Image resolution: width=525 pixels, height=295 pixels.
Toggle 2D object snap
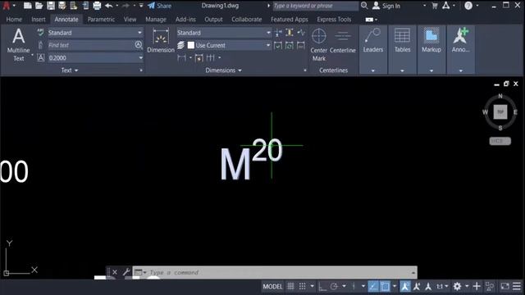385,286
